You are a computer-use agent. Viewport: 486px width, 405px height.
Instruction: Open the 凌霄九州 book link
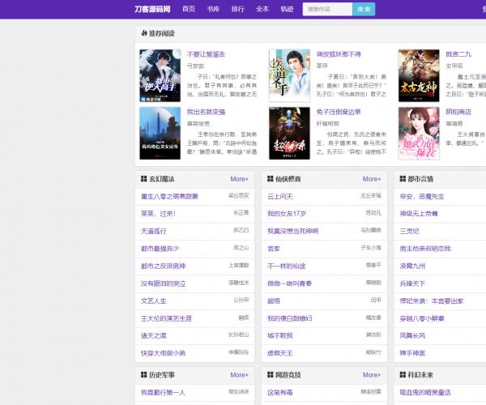(412, 266)
